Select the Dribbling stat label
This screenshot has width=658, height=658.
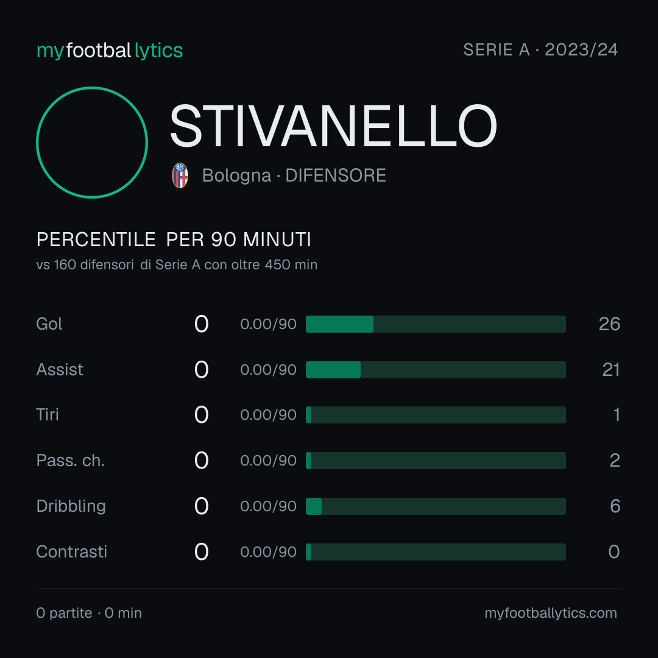pyautogui.click(x=71, y=506)
